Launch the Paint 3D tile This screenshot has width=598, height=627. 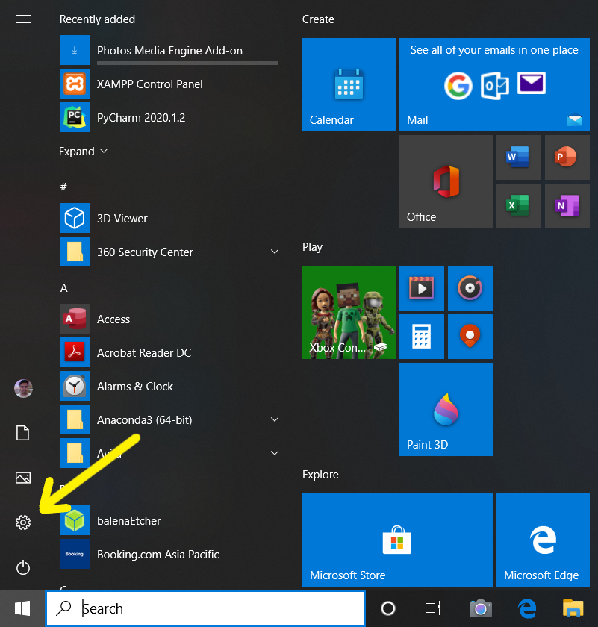446,409
